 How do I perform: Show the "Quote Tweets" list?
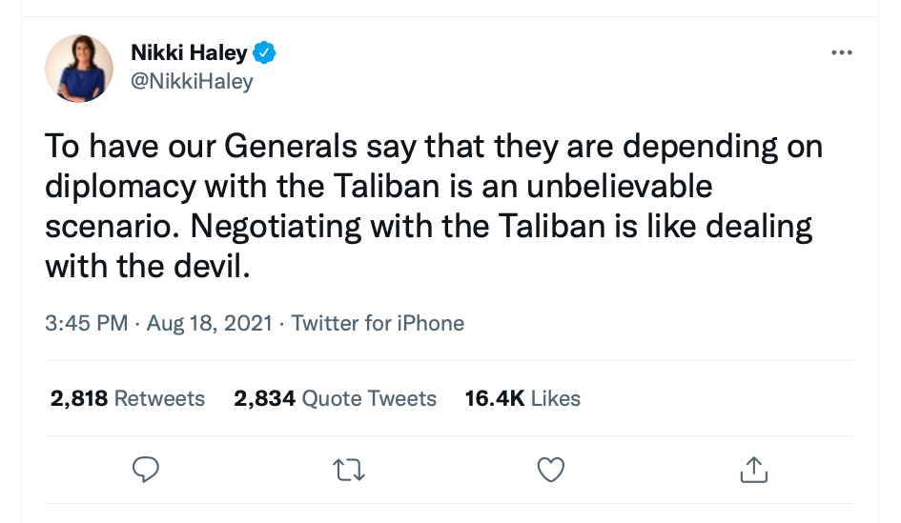point(369,398)
